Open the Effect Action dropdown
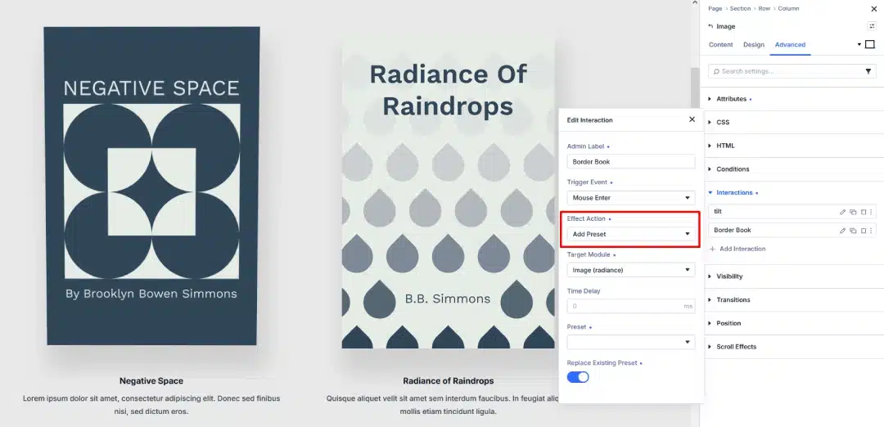Screen dimensions: 884x427 (x=631, y=234)
